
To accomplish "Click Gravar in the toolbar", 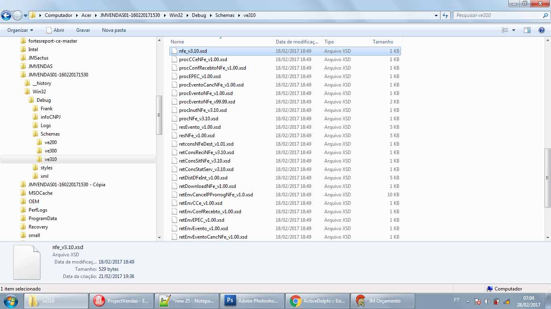I will click(83, 30).
